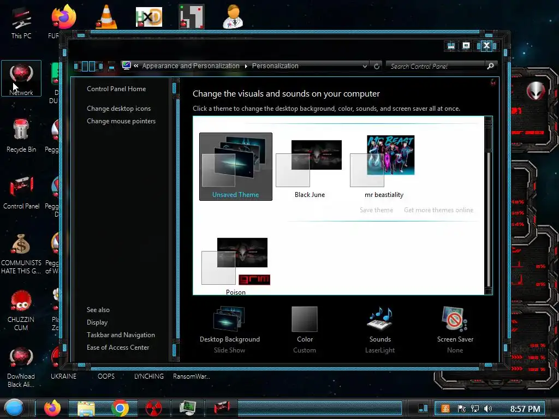
Task: Open the monitor taskbar app
Action: pyautogui.click(x=188, y=408)
